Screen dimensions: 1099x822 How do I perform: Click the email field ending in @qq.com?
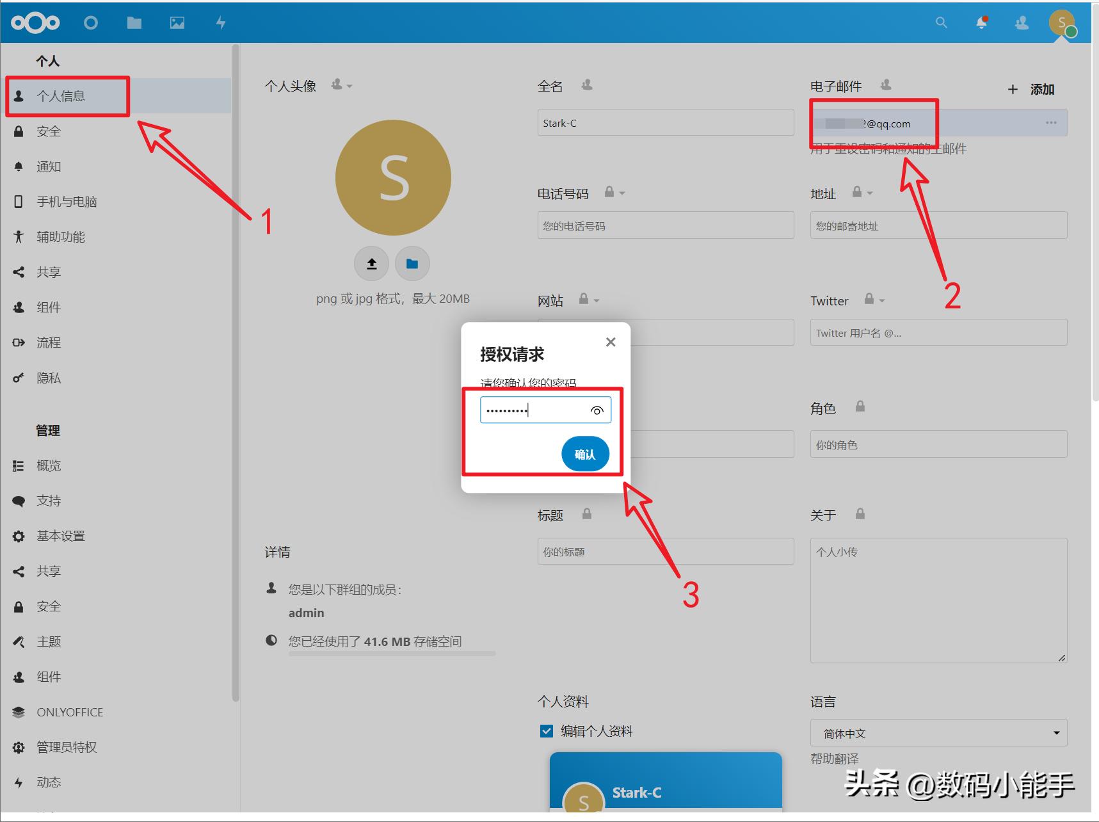938,122
